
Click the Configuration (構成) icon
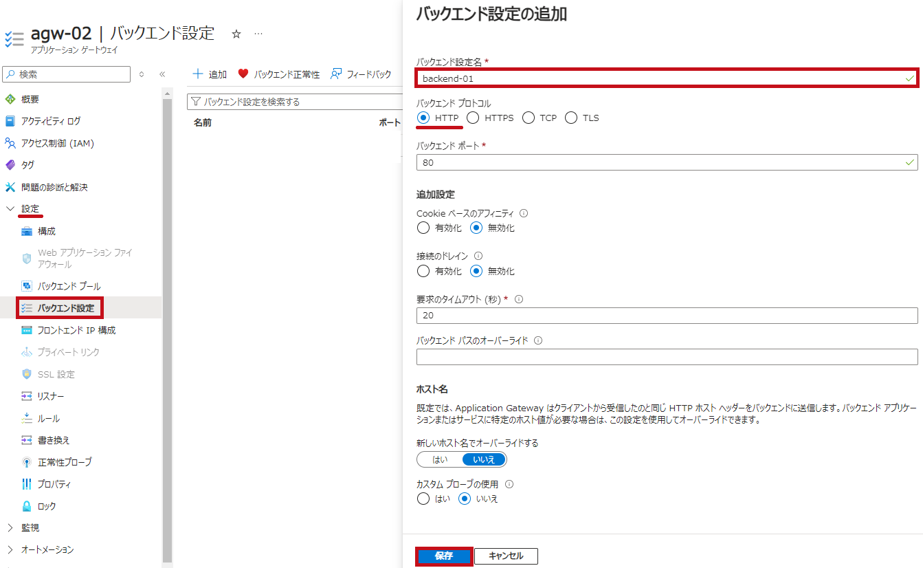27,231
